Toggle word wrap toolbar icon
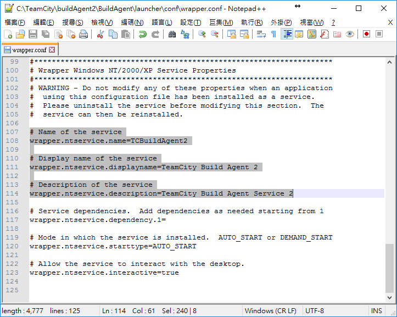Screen dimensions: 397x317 [x=261, y=34]
